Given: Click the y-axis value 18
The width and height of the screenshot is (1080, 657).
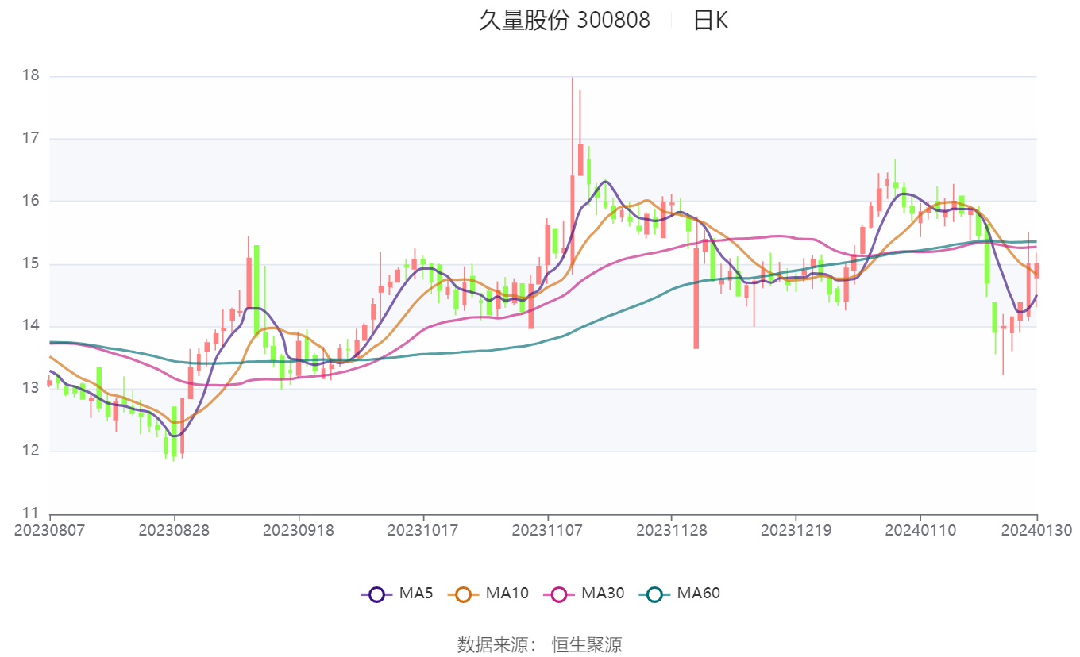Looking at the screenshot, I should point(31,76).
